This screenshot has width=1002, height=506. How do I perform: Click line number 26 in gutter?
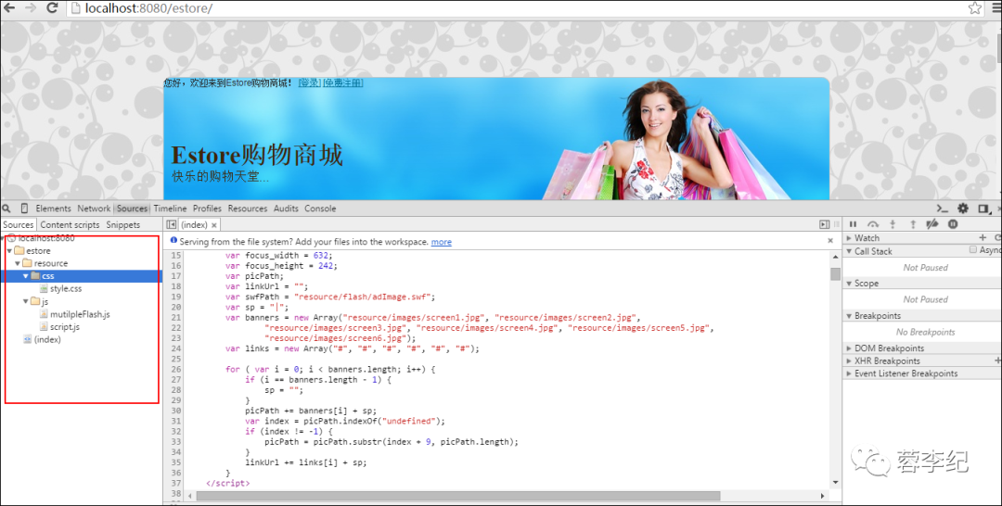point(175,370)
